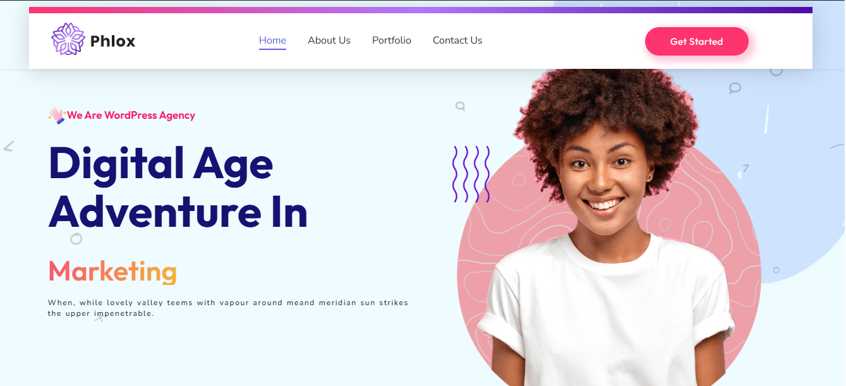The image size is (846, 386).
Task: Open the Home menu item
Action: point(272,40)
